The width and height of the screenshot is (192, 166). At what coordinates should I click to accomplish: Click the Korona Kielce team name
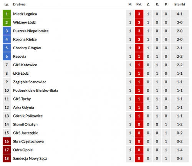point(25,39)
